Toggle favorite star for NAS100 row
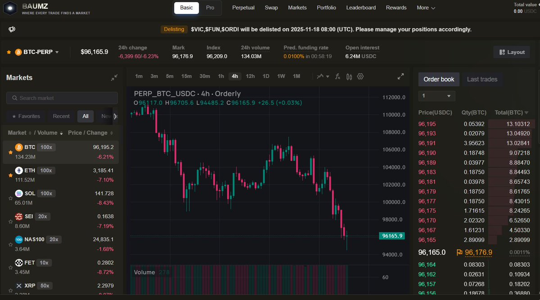This screenshot has height=300, width=540. (10, 244)
